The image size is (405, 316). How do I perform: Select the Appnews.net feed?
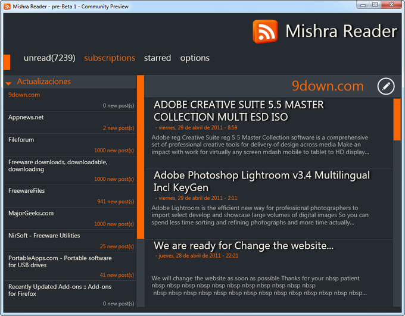tap(70, 123)
